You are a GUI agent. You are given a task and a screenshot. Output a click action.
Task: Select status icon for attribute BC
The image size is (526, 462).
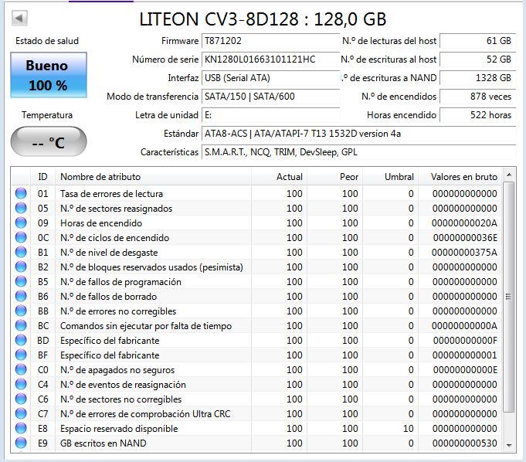(x=21, y=326)
